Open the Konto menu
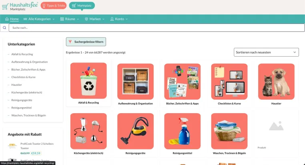Screen dimensions: 305x165 pos(119,19)
